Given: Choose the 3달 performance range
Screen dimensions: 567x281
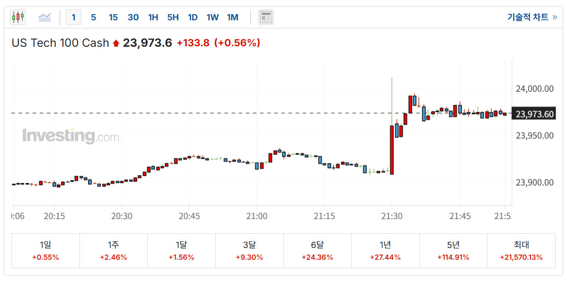Looking at the screenshot, I should point(249,251).
